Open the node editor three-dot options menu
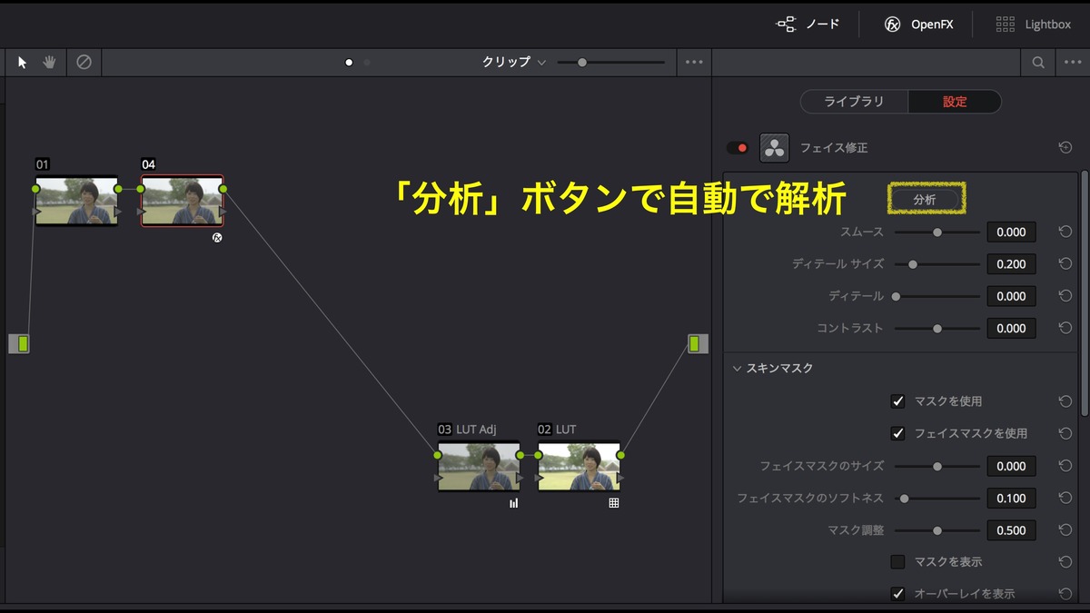 (x=694, y=63)
